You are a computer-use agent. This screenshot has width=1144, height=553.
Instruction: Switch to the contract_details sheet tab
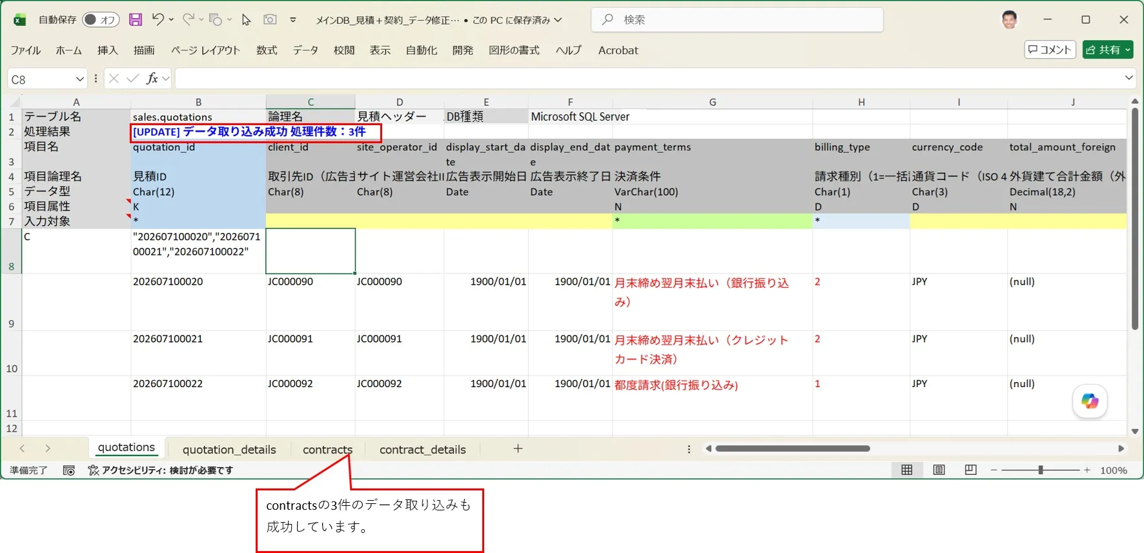coord(422,449)
